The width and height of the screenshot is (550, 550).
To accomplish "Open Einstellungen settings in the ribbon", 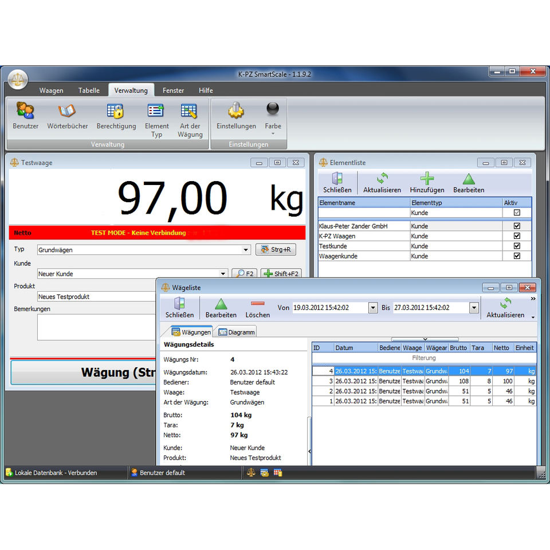I will coord(236,116).
